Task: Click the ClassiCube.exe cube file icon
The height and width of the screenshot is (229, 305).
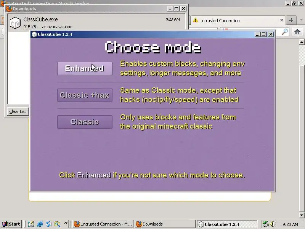Action: click(15, 23)
